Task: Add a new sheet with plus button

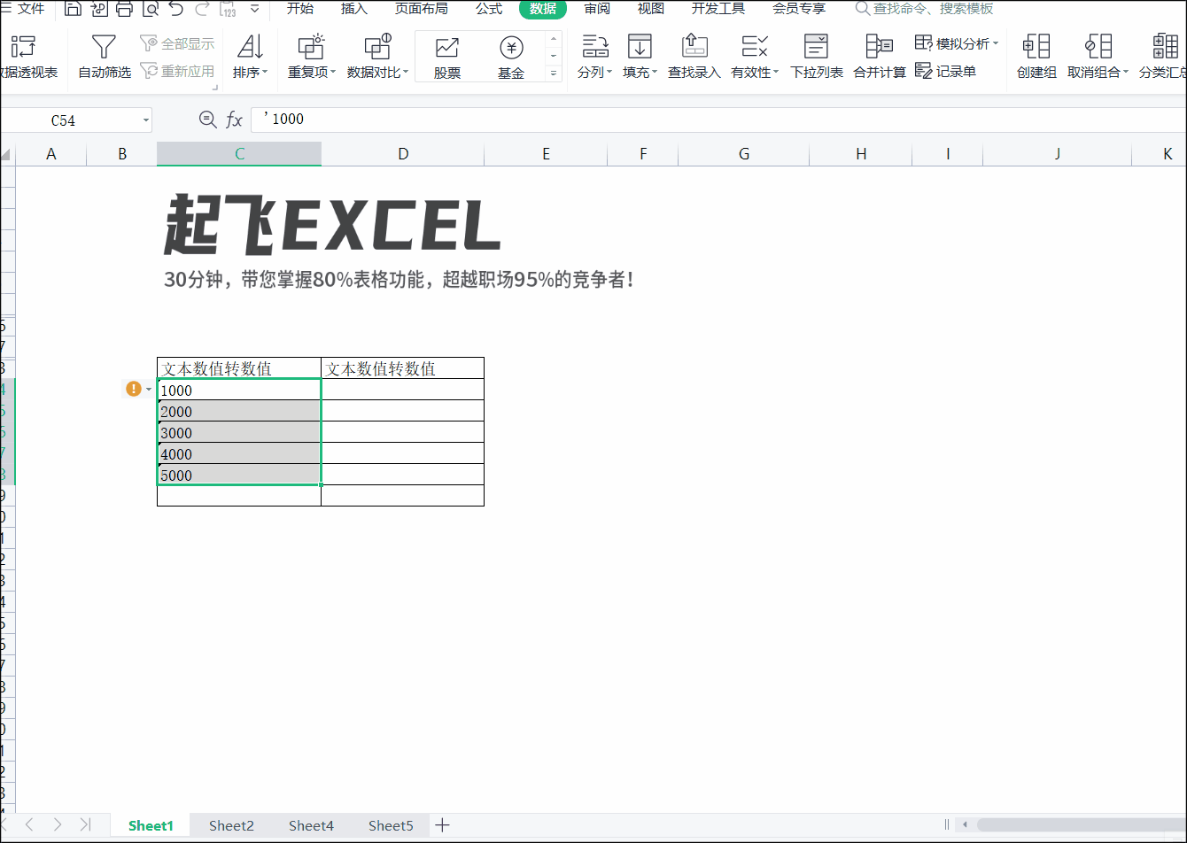Action: click(x=443, y=825)
